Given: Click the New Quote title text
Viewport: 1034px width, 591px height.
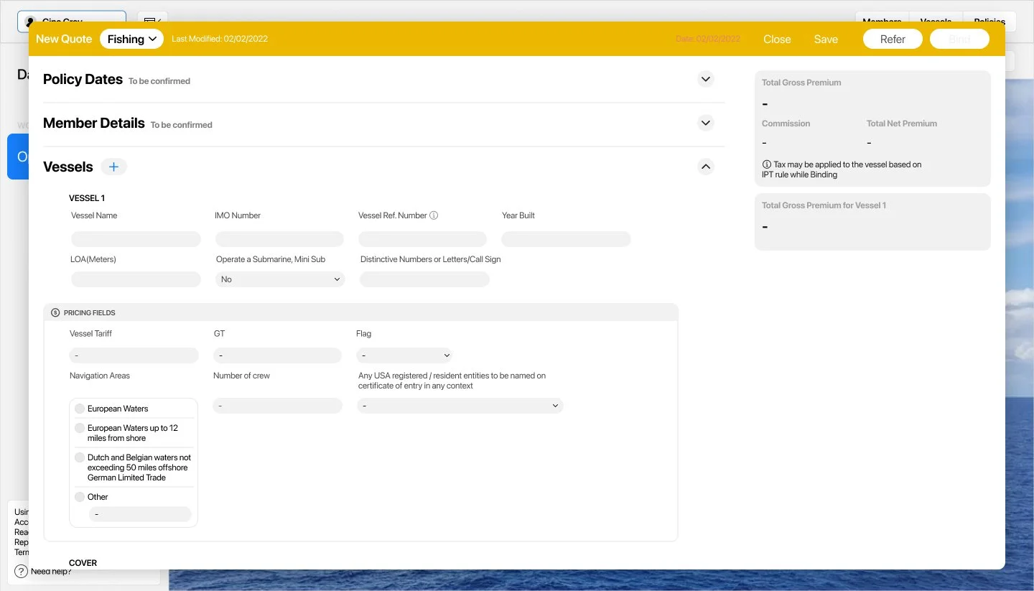Looking at the screenshot, I should click(x=64, y=39).
